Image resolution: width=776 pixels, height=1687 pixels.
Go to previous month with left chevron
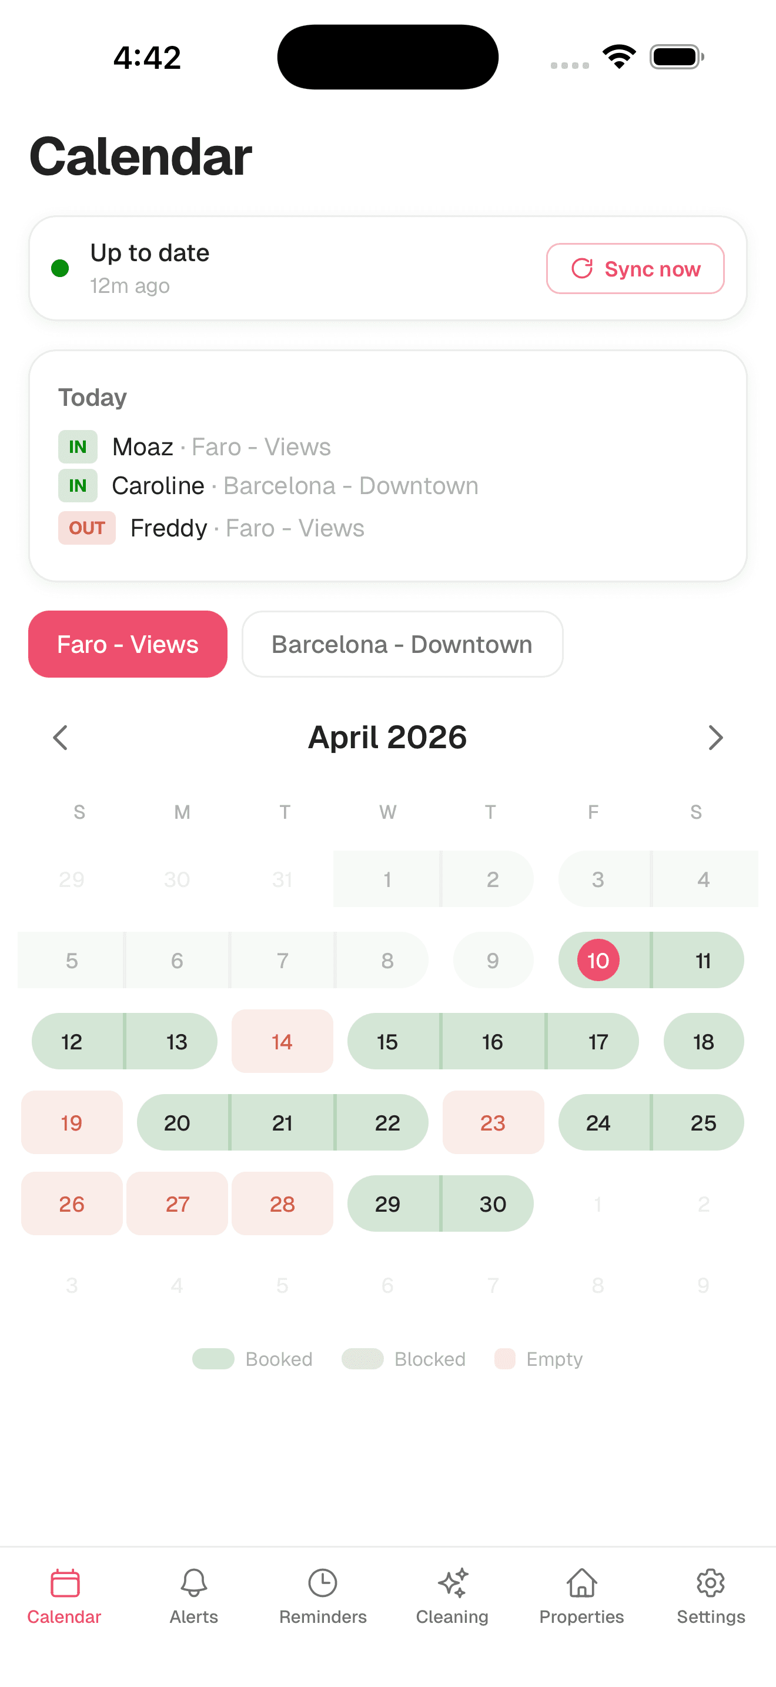(60, 738)
